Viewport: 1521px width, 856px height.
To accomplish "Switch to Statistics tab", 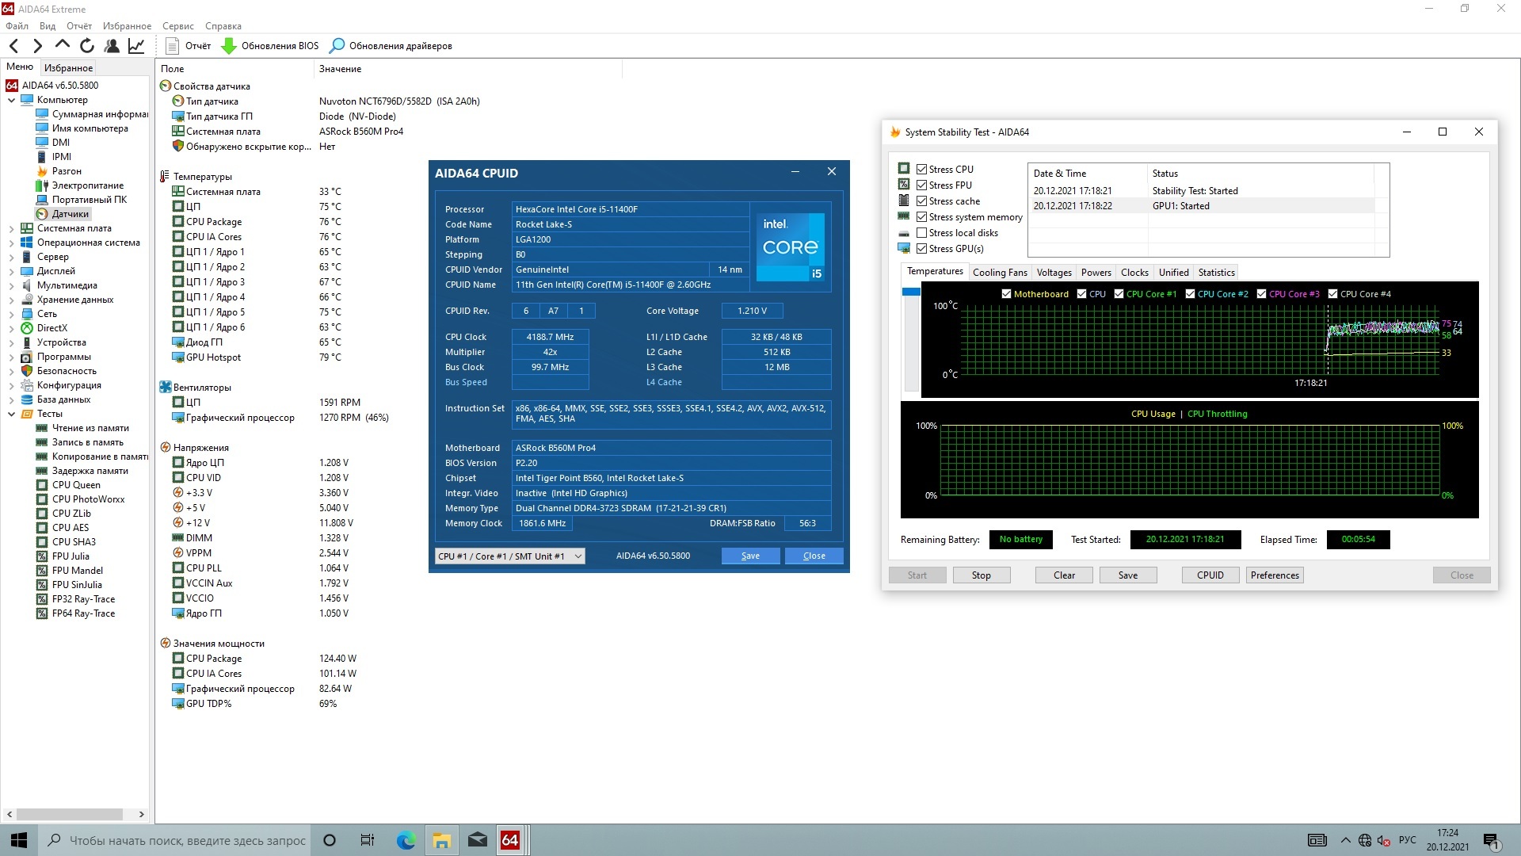I will pyautogui.click(x=1216, y=273).
